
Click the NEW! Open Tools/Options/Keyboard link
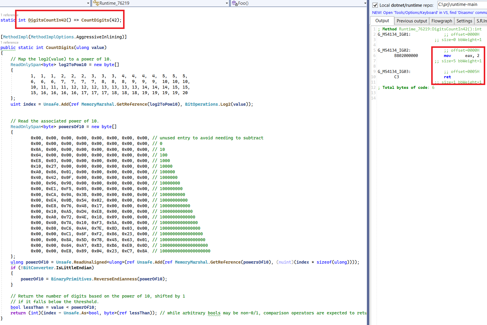coord(429,13)
